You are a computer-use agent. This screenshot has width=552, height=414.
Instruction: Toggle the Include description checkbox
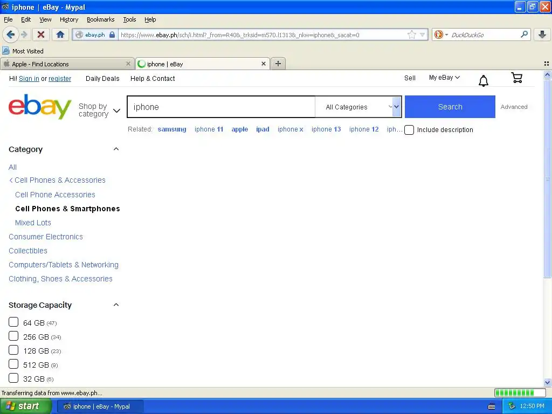pyautogui.click(x=409, y=130)
